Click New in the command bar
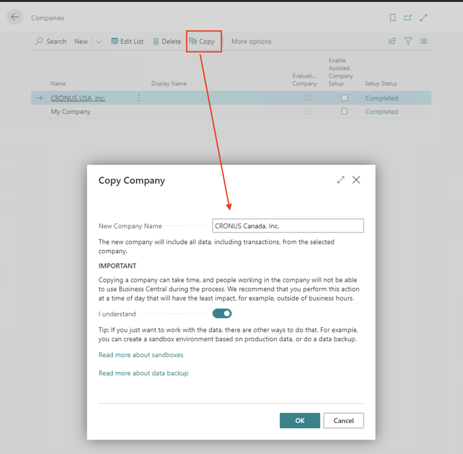This screenshot has height=454, width=463. [81, 41]
